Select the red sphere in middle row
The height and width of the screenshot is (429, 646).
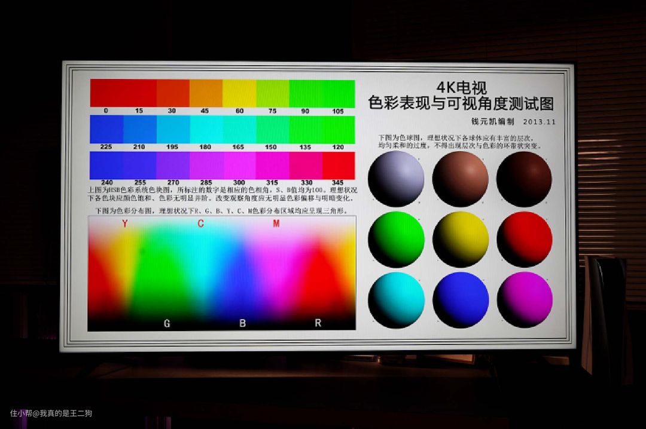tap(524, 239)
